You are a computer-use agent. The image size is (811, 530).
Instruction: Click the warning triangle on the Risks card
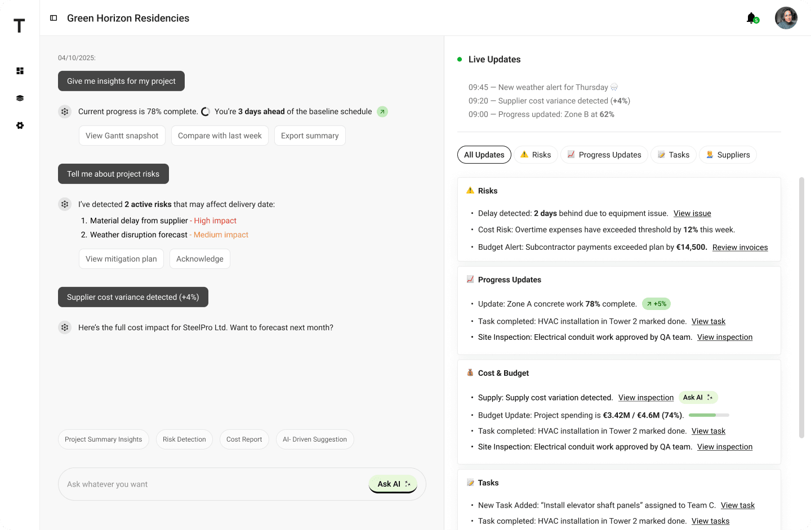coord(469,190)
